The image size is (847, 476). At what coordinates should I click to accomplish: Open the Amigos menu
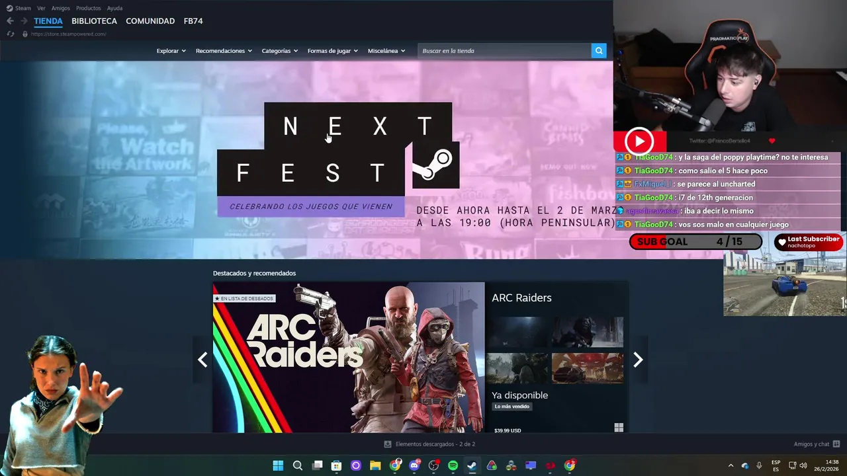pyautogui.click(x=61, y=8)
